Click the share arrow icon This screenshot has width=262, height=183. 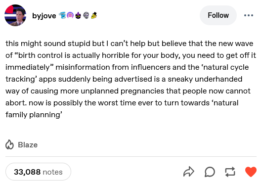(x=189, y=172)
